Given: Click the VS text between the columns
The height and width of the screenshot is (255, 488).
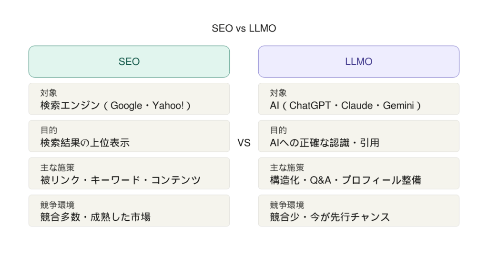Looking at the screenshot, I should 244,143.
